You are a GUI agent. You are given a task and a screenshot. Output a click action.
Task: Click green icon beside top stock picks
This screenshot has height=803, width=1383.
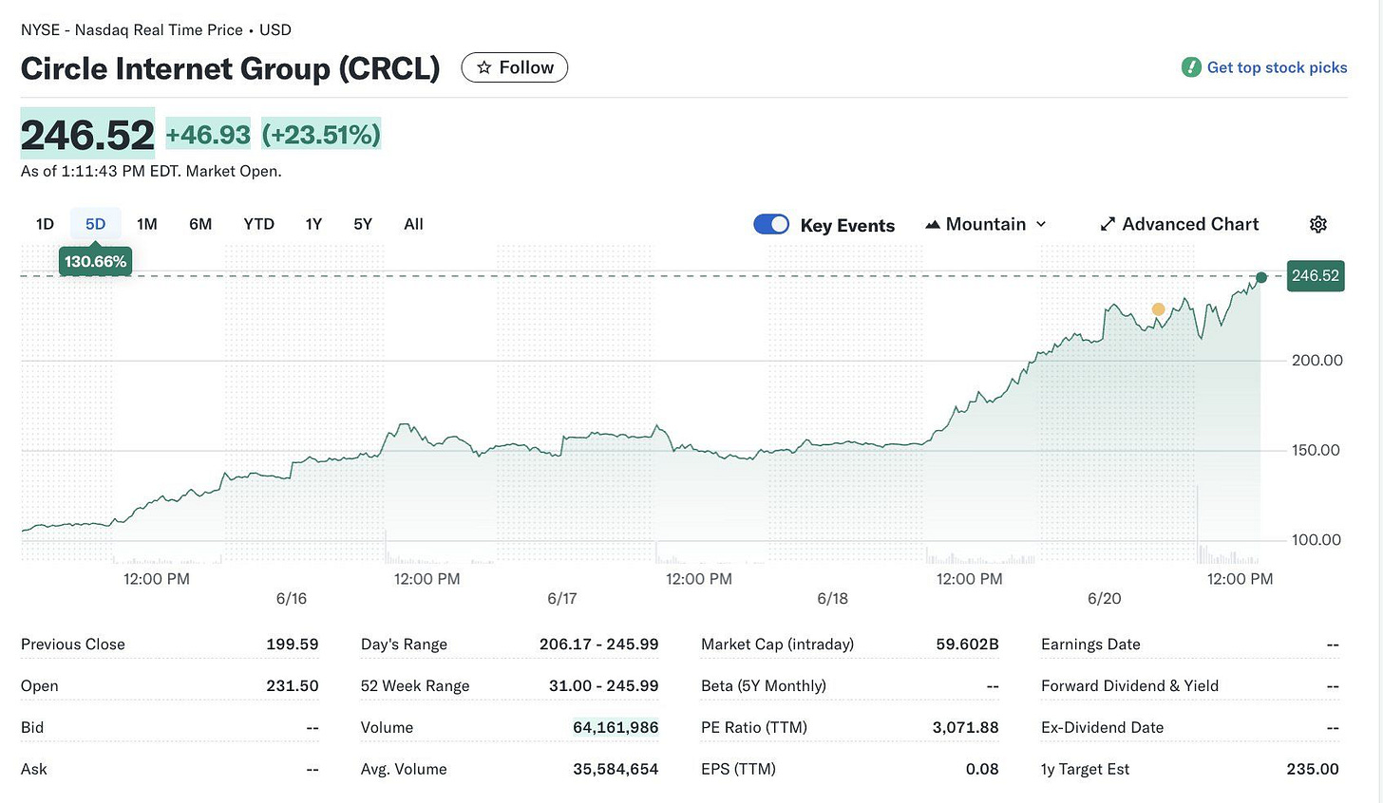1191,67
